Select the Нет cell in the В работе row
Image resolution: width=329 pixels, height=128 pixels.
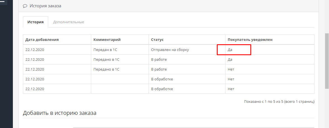[x=270, y=69]
